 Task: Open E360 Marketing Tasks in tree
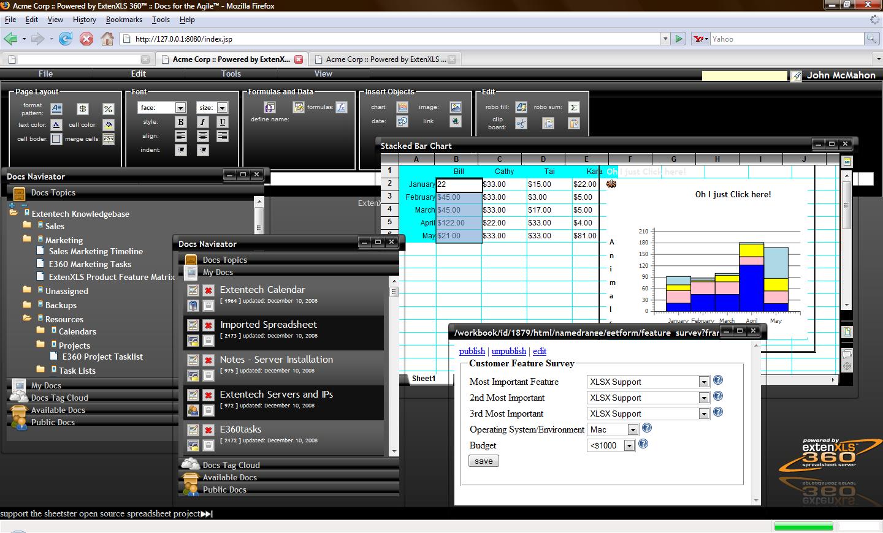pyautogui.click(x=90, y=264)
